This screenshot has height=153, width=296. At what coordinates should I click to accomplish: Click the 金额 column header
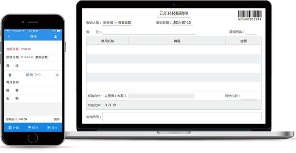pos(243,41)
